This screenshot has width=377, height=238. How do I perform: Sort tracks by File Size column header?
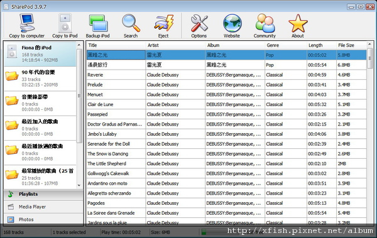351,45
